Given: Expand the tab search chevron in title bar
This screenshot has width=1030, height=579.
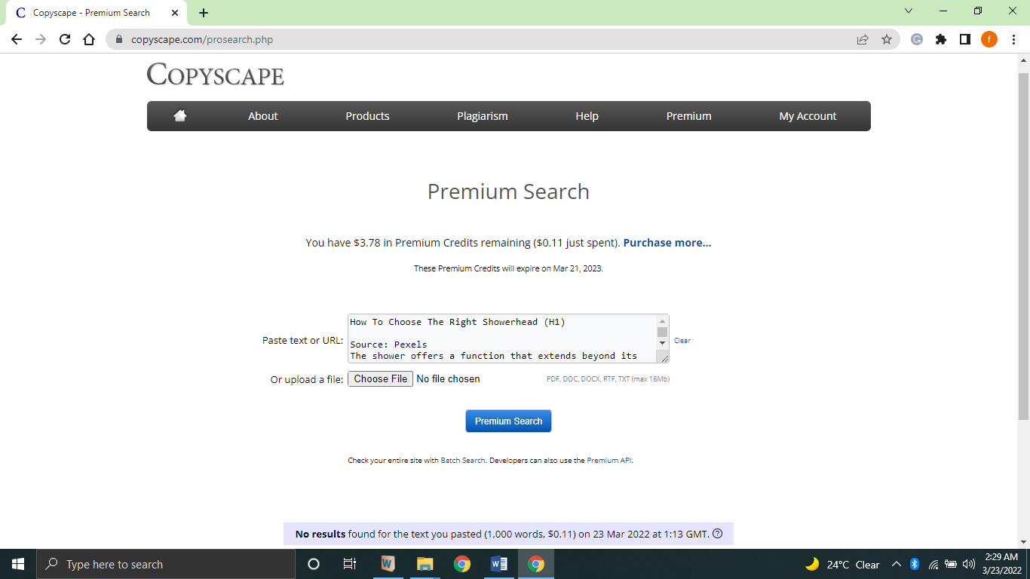Looking at the screenshot, I should tap(908, 11).
